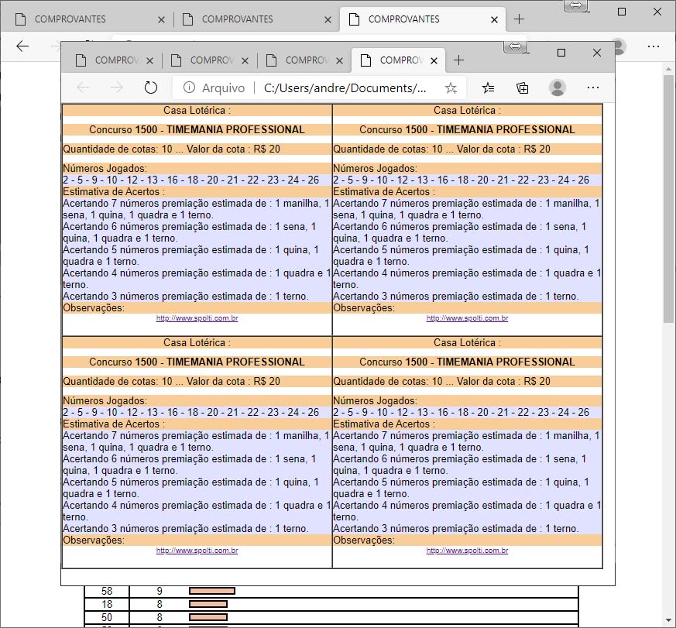Open the front window's Settings and more menu
Image resolution: width=676 pixels, height=628 pixels.
tap(593, 88)
